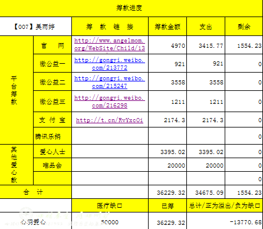The image size is (263, 229).
Task: Select the total 34675.09 cell
Action: 206,192
